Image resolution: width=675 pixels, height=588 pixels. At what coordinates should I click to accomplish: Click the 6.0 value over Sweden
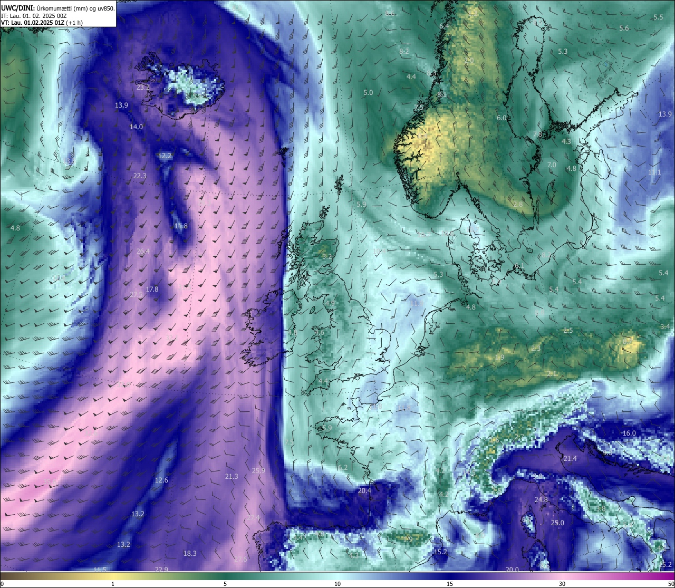502,118
